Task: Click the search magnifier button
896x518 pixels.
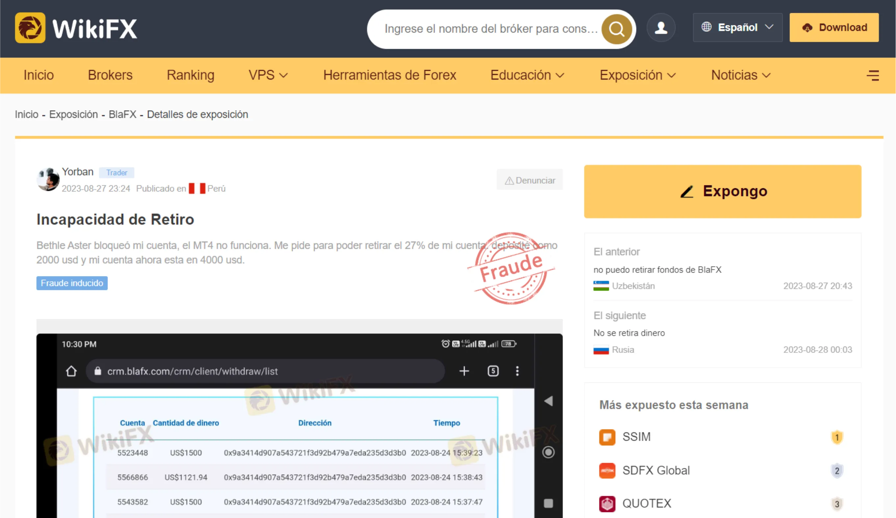Action: pos(616,29)
